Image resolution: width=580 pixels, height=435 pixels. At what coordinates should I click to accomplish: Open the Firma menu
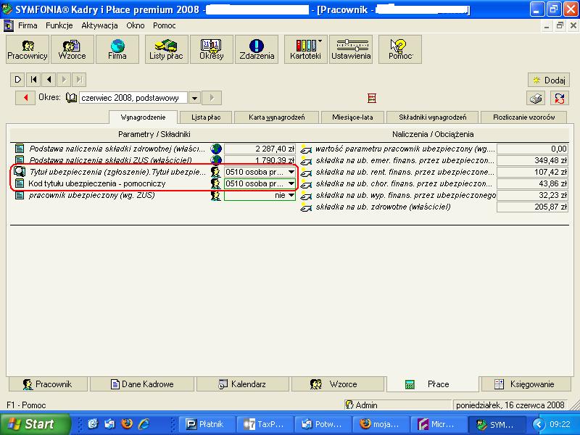(28, 25)
